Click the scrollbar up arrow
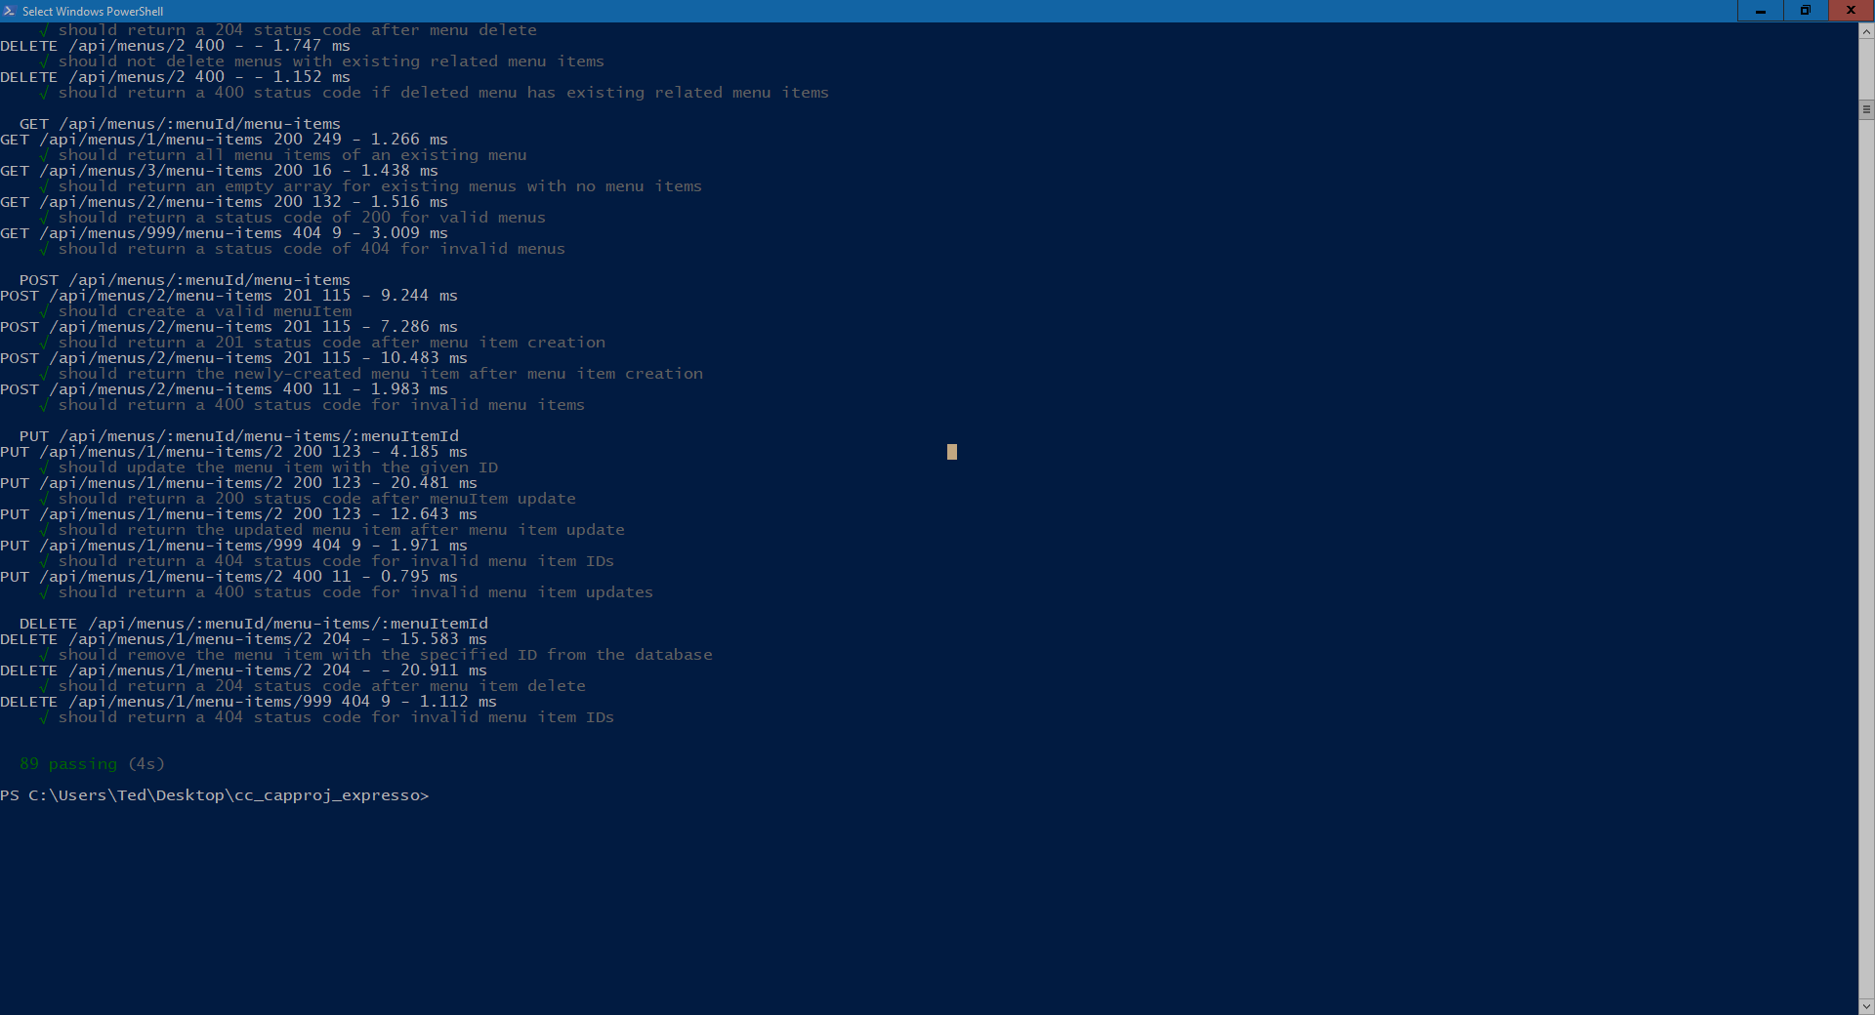The width and height of the screenshot is (1875, 1015). [1866, 30]
